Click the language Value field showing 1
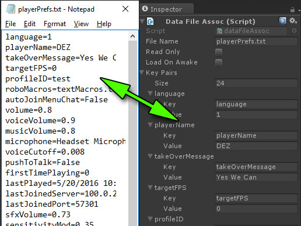Image resolution: width=301 pixels, height=226 pixels. coord(256,114)
